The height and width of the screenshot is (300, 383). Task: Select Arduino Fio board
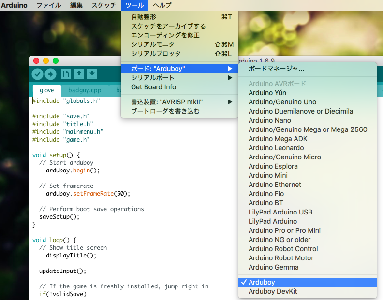[308, 194]
